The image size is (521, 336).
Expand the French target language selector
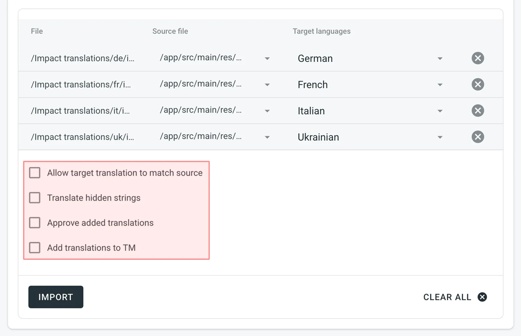(x=440, y=84)
